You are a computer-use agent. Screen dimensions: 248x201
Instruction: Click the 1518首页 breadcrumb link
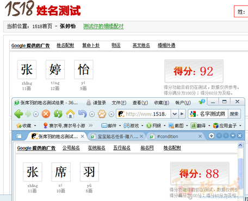[x=42, y=27]
